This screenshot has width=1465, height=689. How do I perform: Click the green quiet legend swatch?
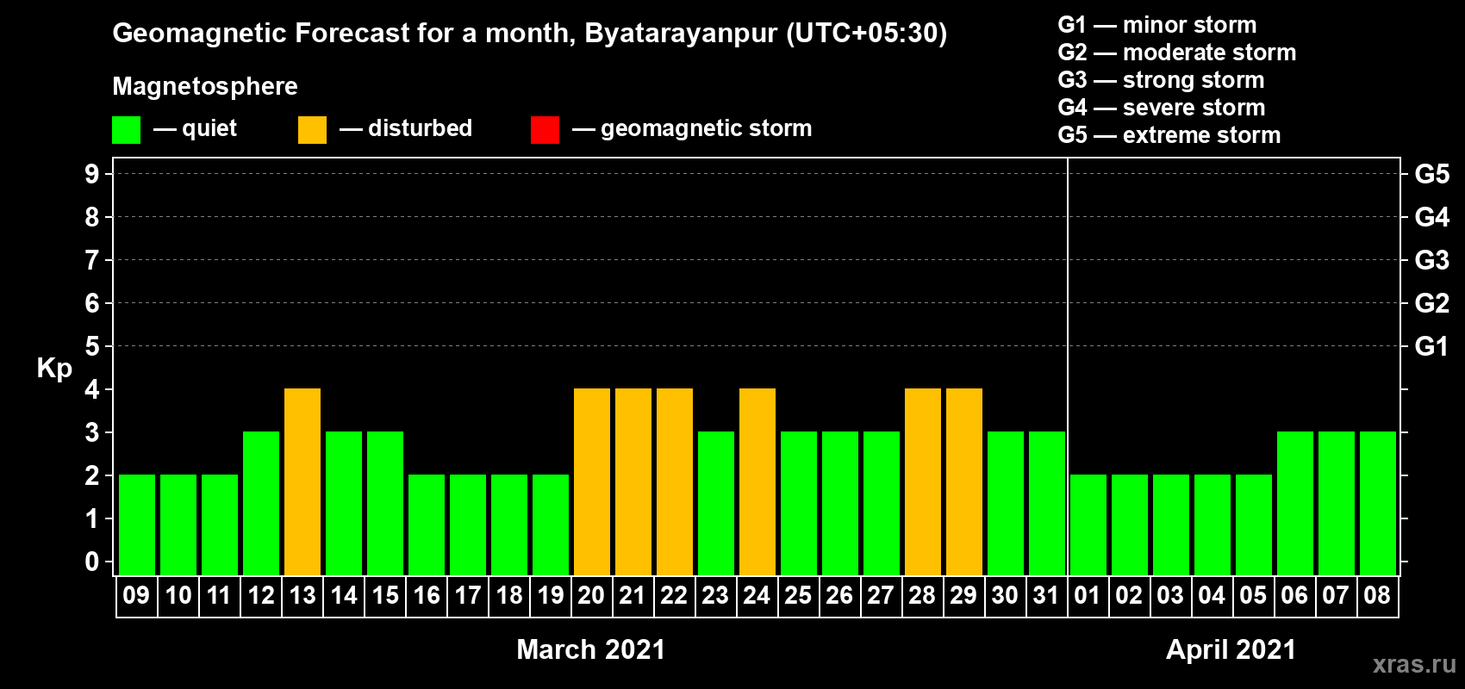click(126, 130)
